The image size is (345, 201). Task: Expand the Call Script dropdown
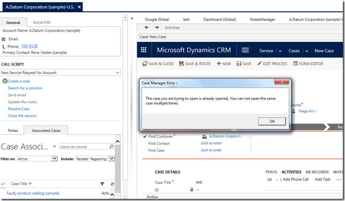(117, 73)
